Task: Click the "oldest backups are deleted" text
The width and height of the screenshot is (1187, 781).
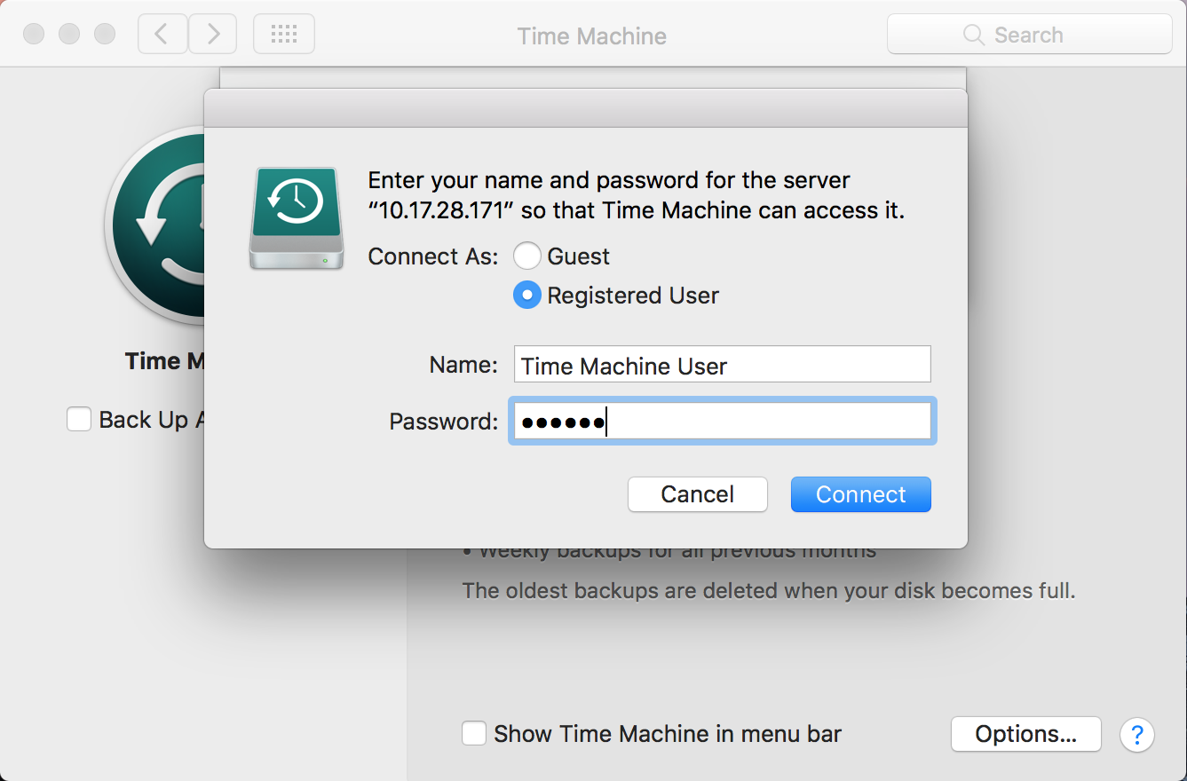Action: pyautogui.click(x=769, y=591)
